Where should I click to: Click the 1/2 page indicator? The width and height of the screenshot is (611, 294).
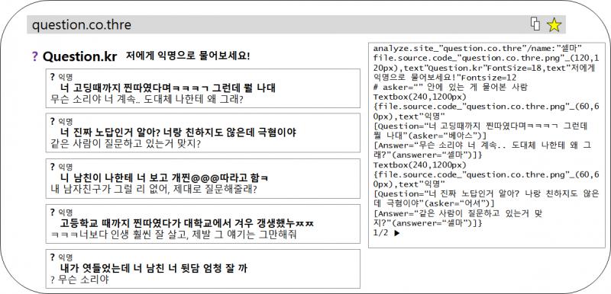click(380, 233)
